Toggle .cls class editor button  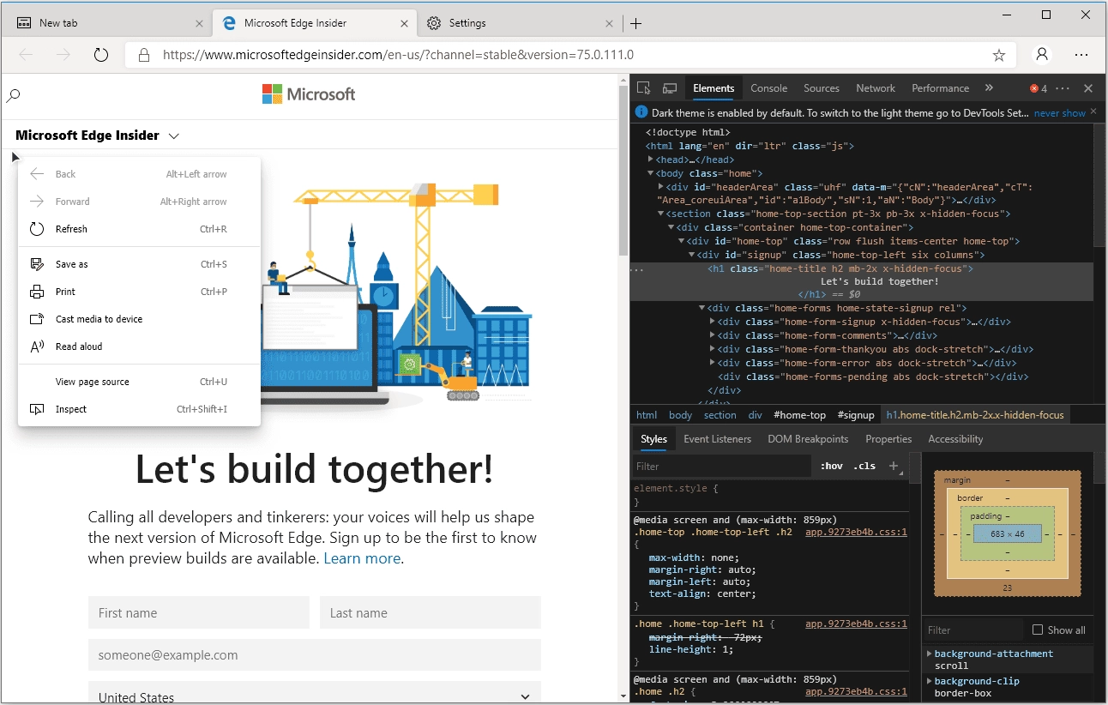[864, 466]
